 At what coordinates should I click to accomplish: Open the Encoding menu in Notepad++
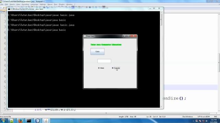pos(25,4)
